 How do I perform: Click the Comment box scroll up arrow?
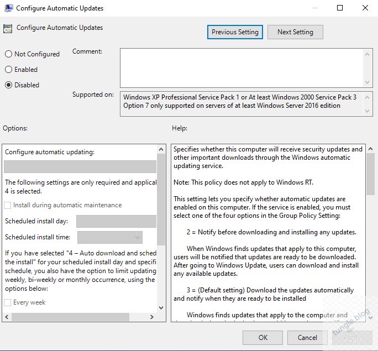coord(367,54)
